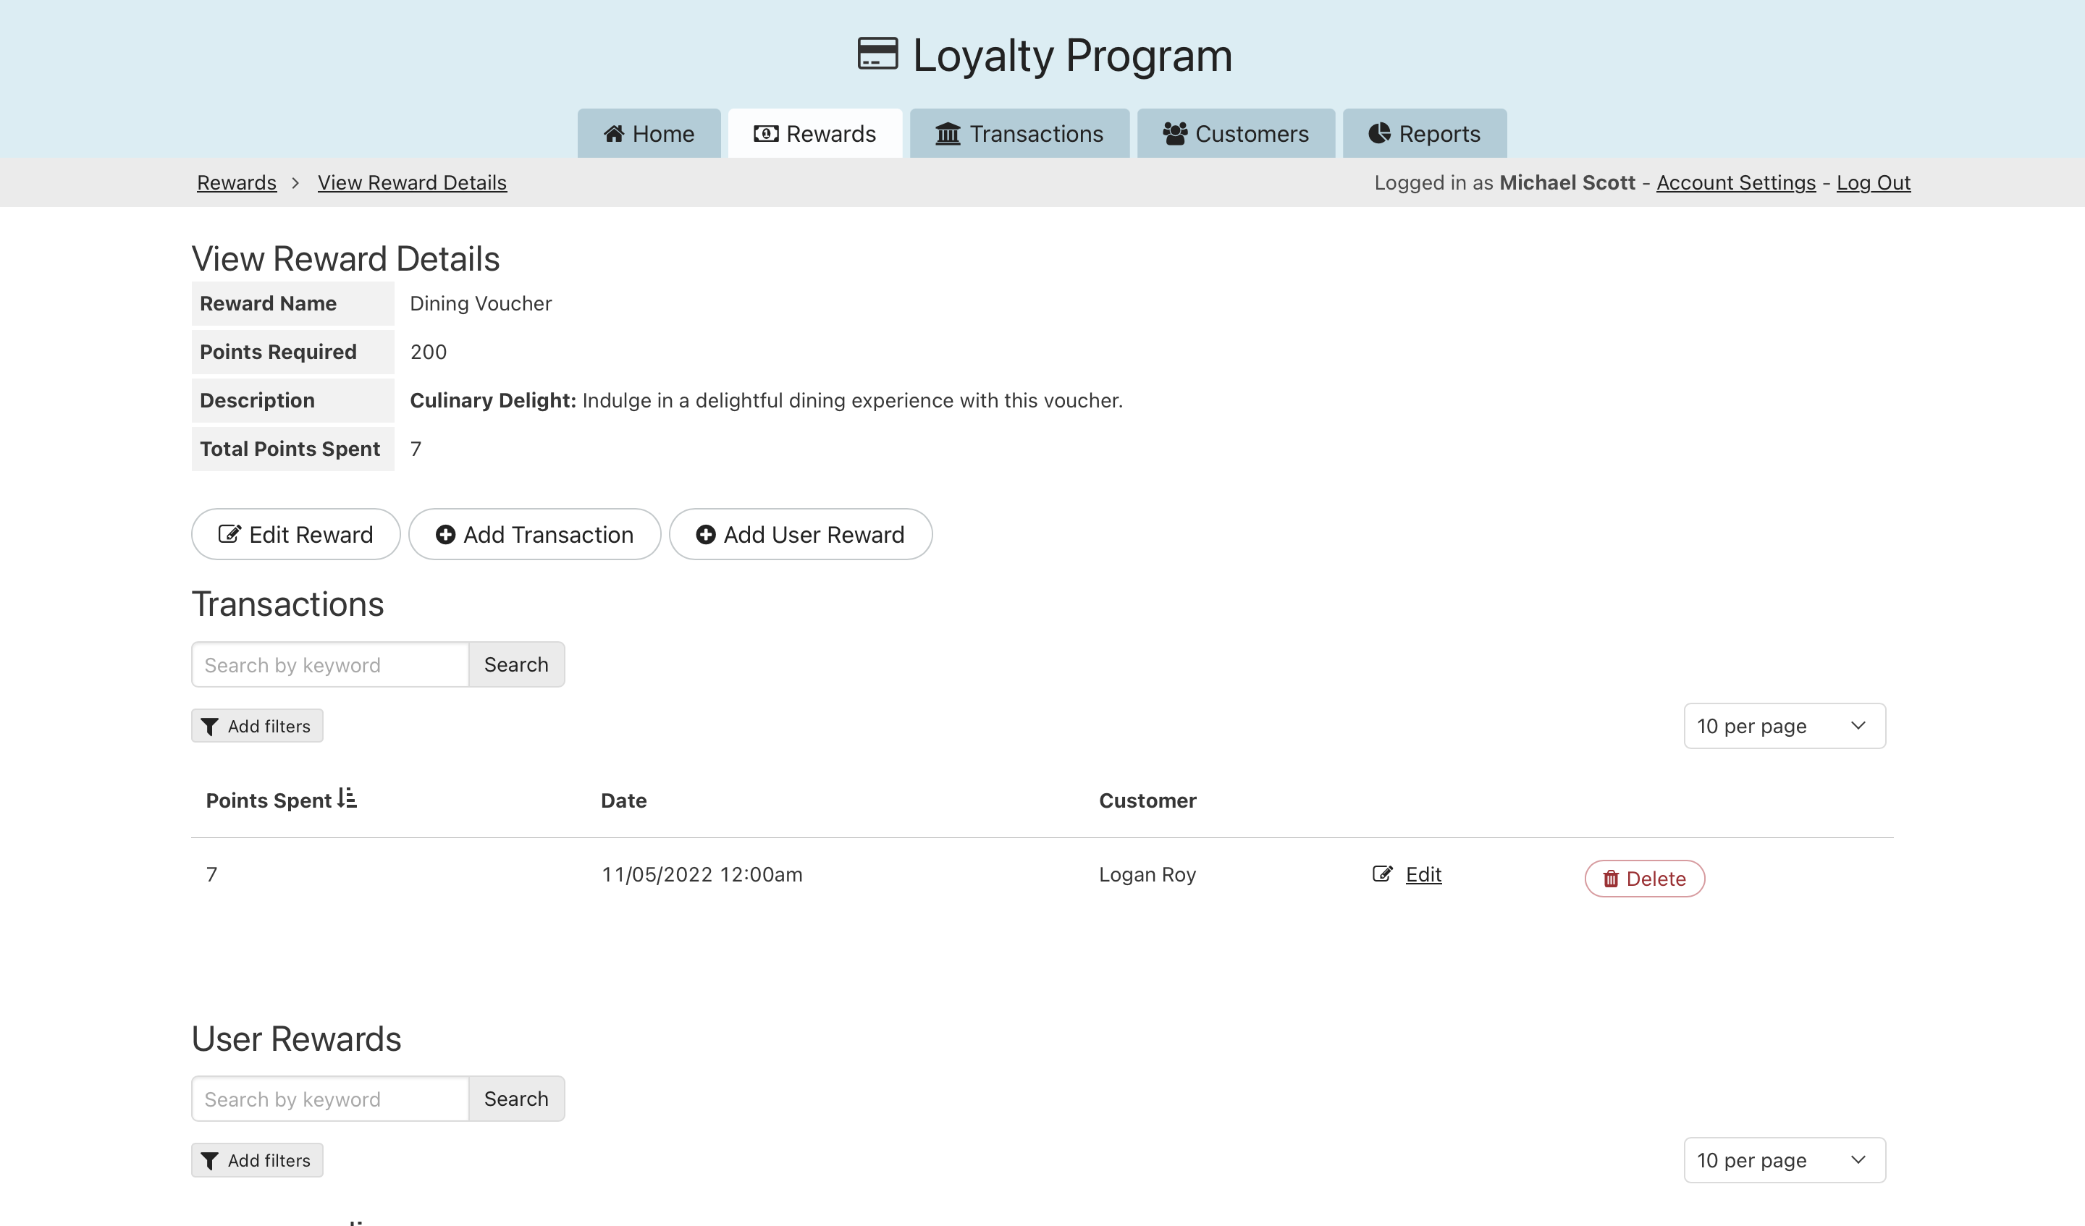Click the credit card icon beside Loyalty Program

tap(877, 54)
